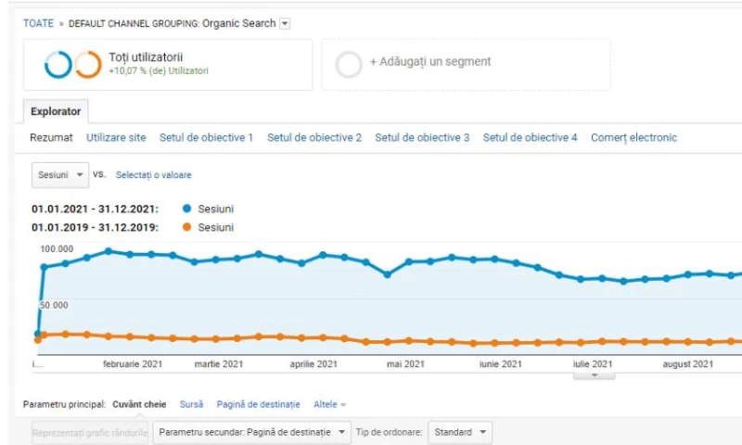Open the Sesiuni metric dropdown
Screen dimensions: 742x445
[x=60, y=175]
